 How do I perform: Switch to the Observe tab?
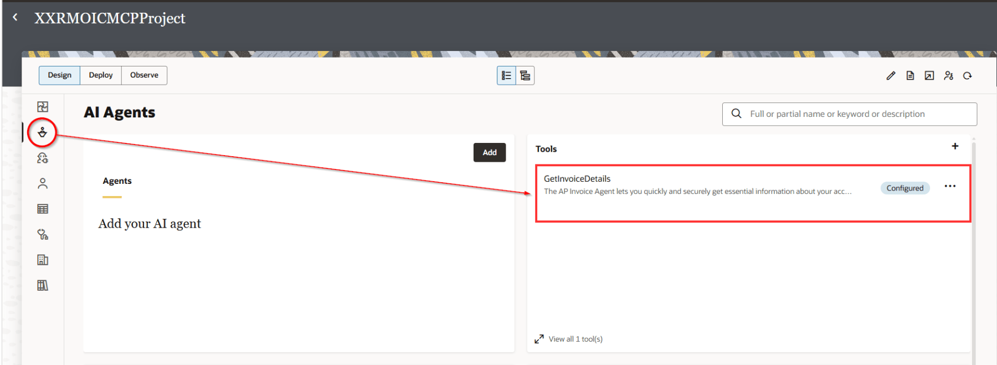pyautogui.click(x=144, y=75)
